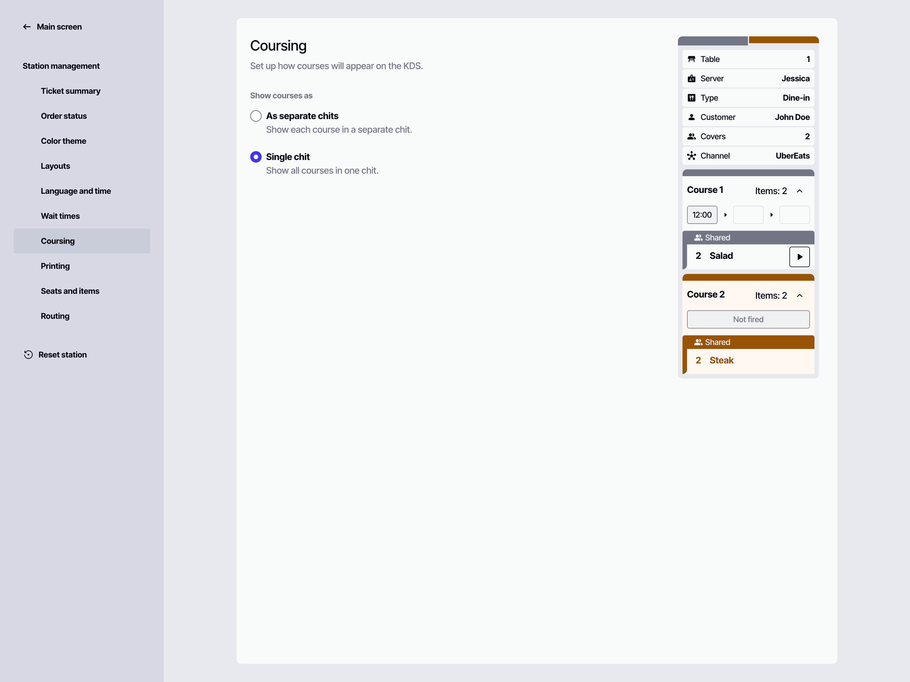The width and height of the screenshot is (910, 682).
Task: Click the Not fired button on Course 2
Action: [x=748, y=319]
